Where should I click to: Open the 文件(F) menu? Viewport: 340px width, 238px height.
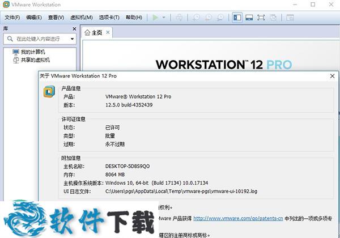(x=12, y=18)
